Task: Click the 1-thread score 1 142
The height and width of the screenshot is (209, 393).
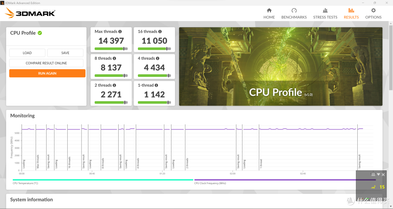Action: (x=154, y=94)
